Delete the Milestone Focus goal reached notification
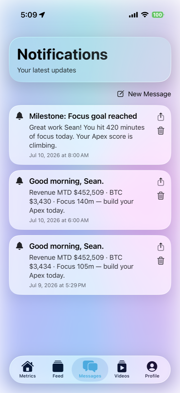This screenshot has height=393, width=180. click(161, 131)
